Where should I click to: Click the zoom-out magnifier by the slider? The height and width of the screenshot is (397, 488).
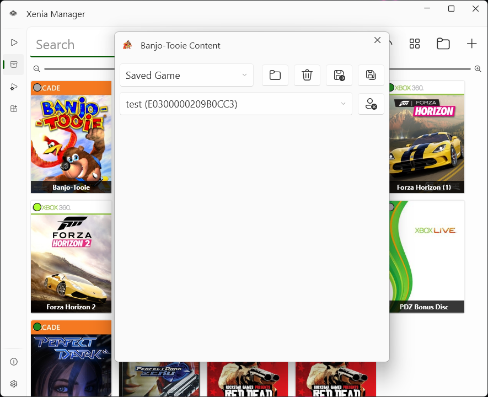(36, 69)
